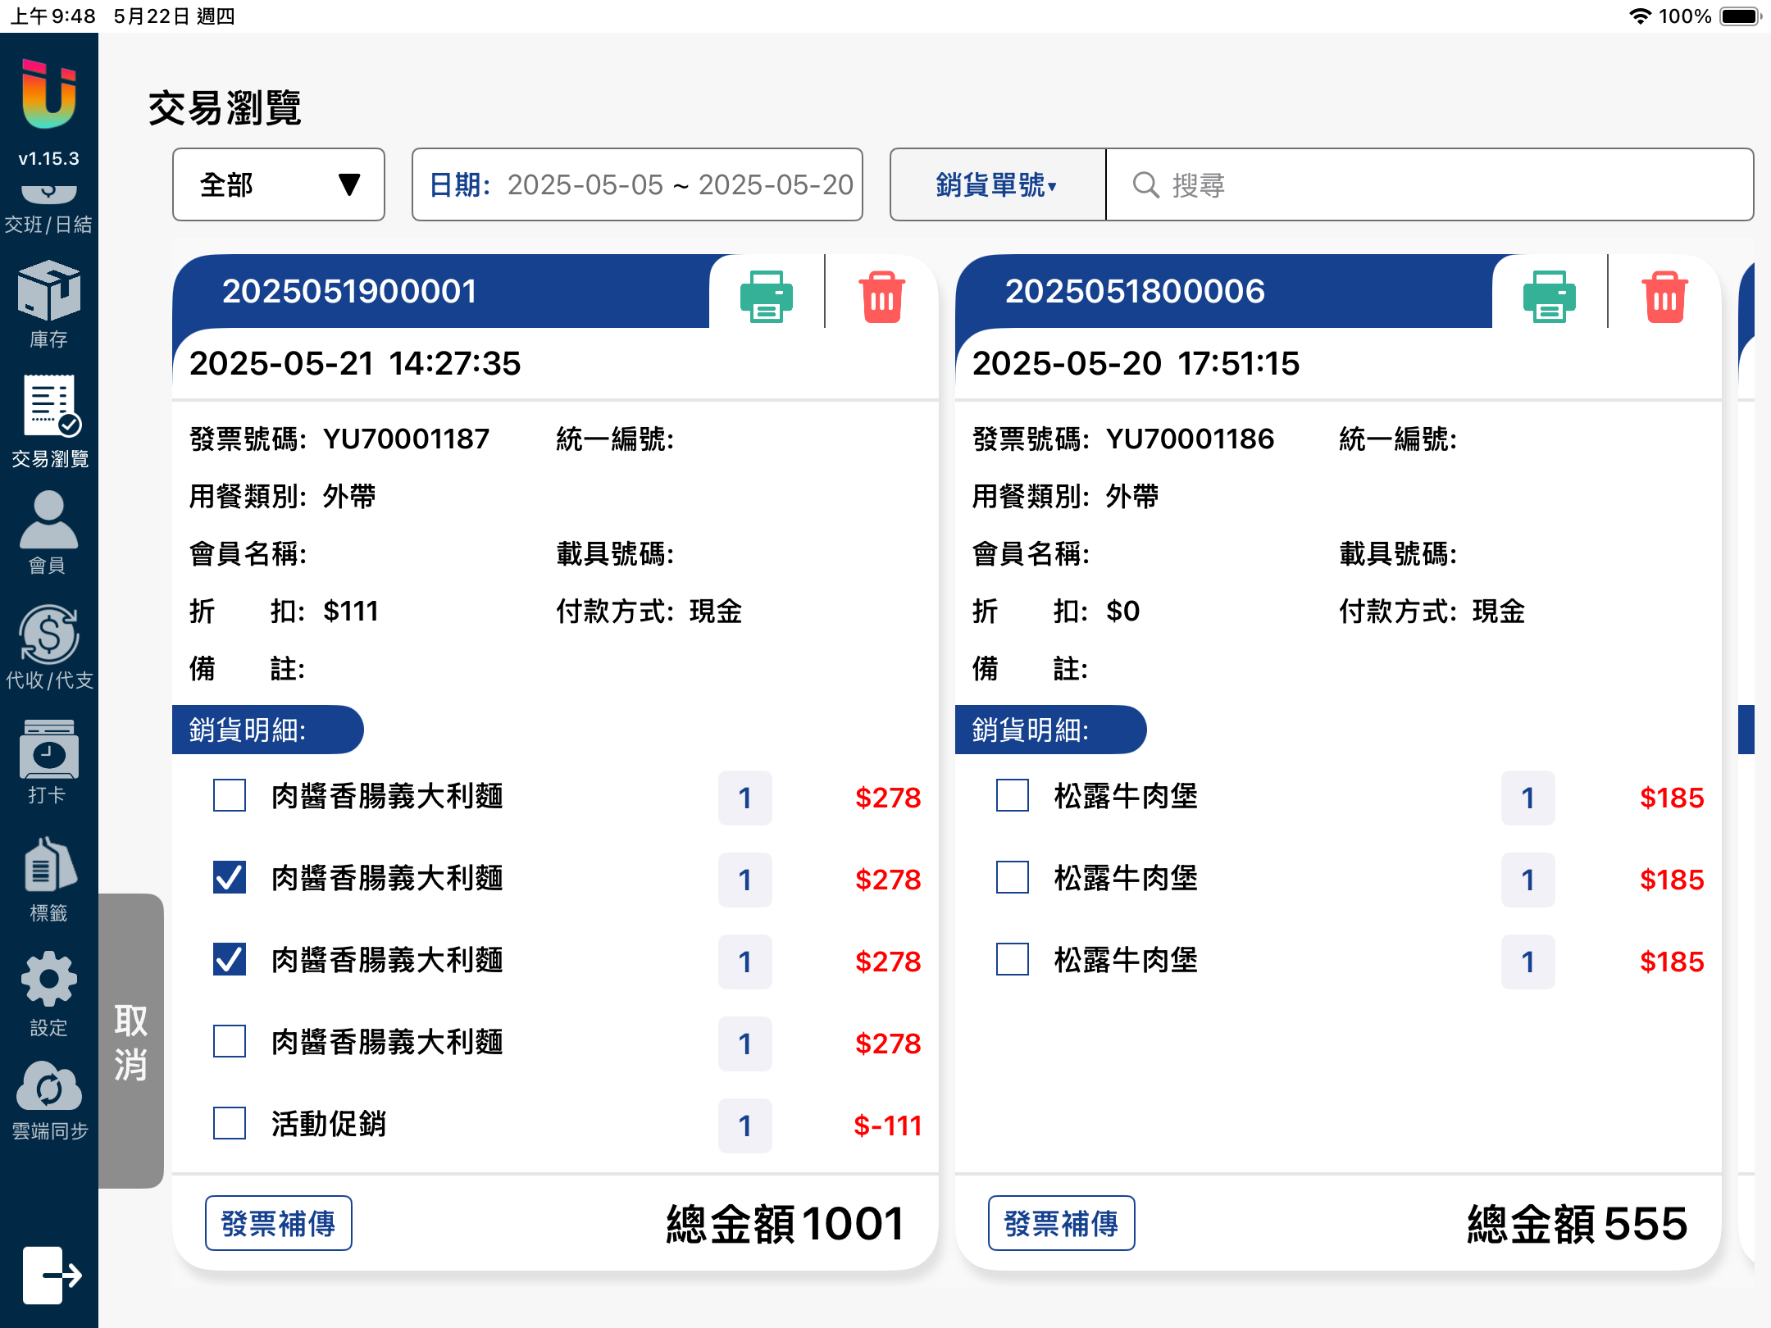Screen dimensions: 1771x1328
Task: Print receipt for order 2025051900001
Action: pos(766,296)
